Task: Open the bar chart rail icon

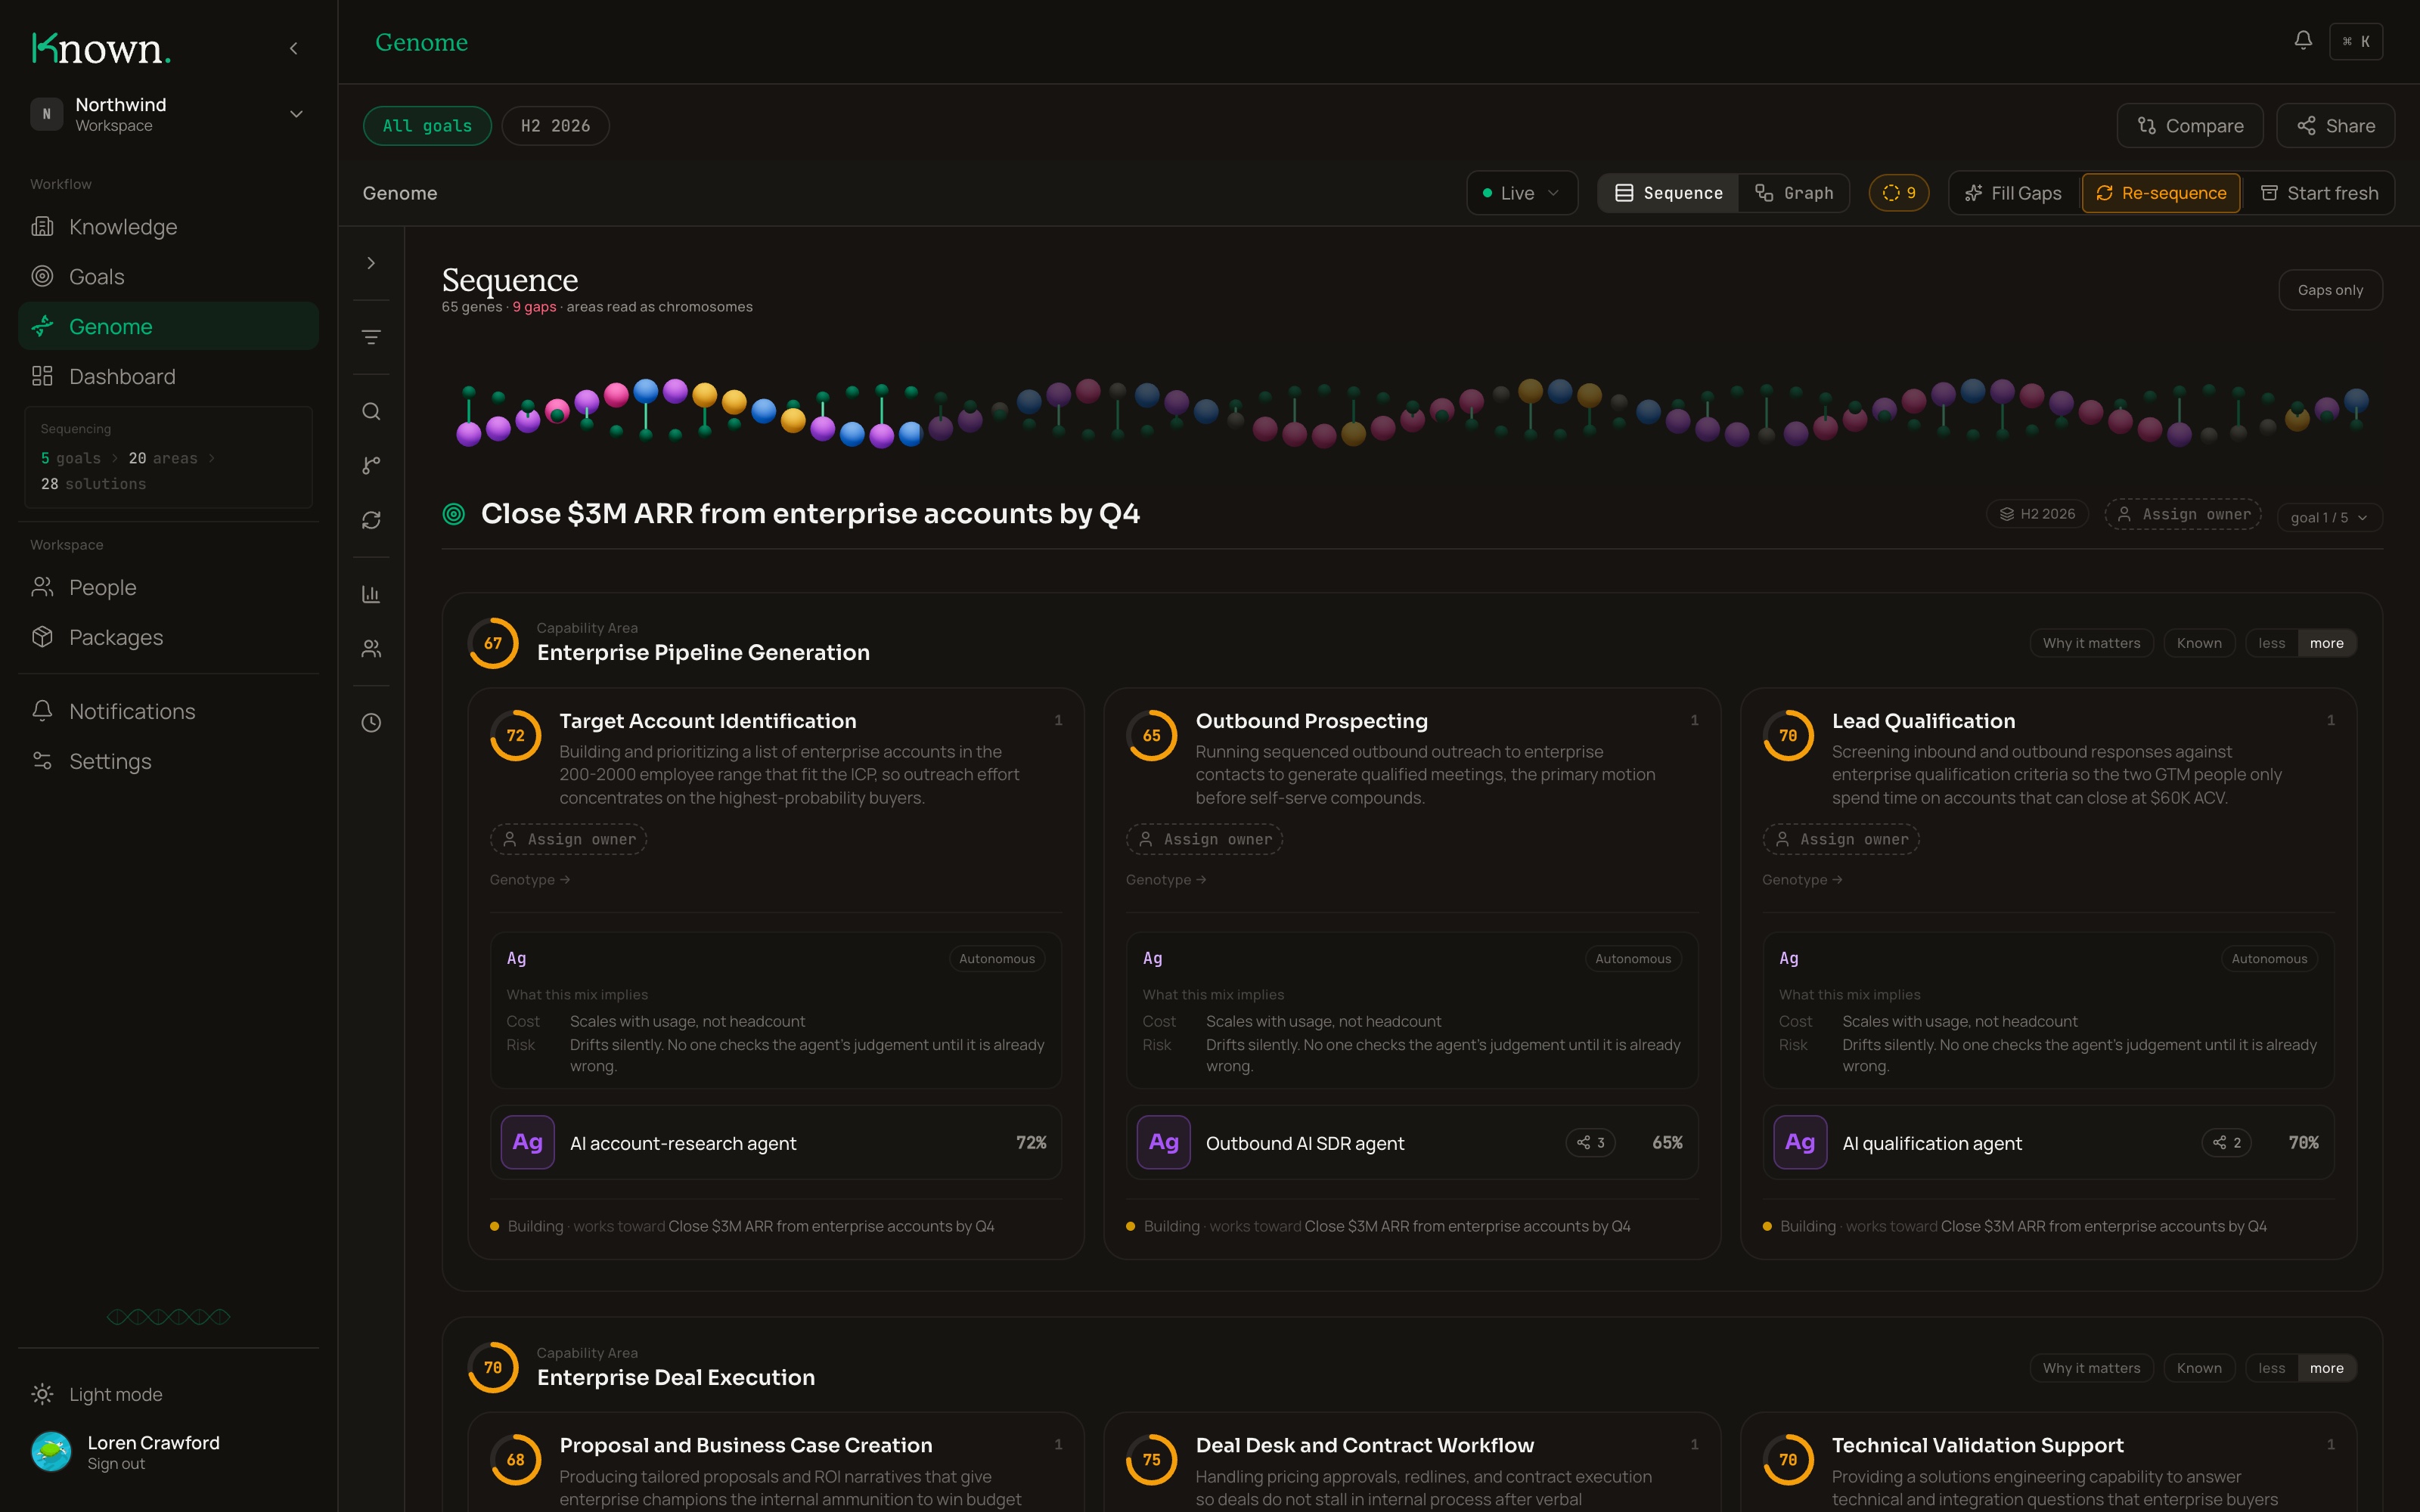Action: click(371, 594)
